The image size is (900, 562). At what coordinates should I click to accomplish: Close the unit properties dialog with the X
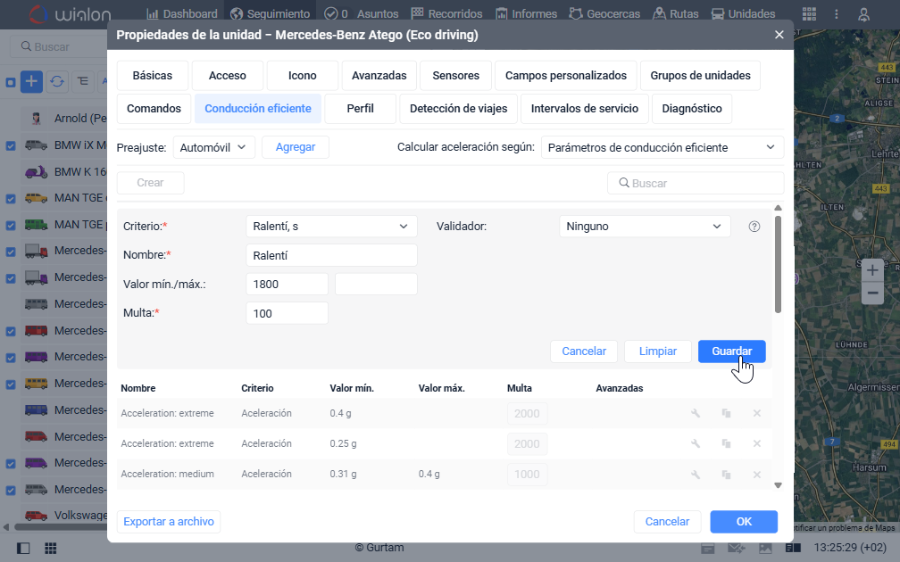(779, 35)
